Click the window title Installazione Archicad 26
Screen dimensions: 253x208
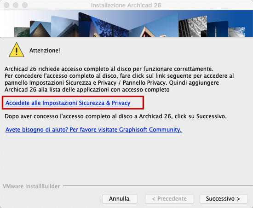pyautogui.click(x=126, y=6)
